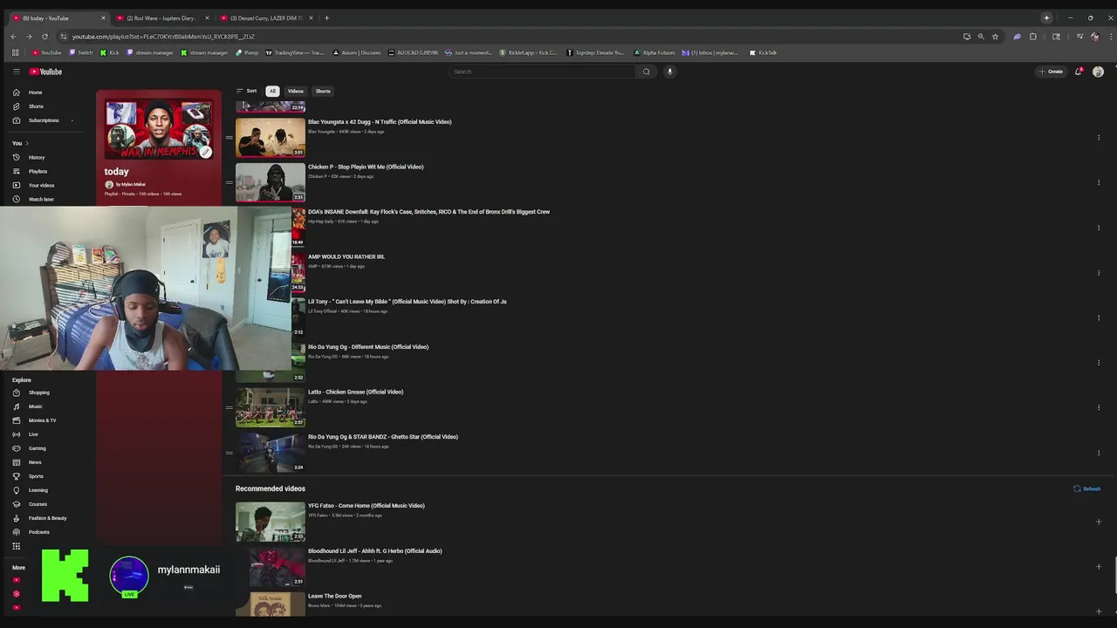1117x628 pixels.
Task: Open Courses under Explore
Action: 38,504
